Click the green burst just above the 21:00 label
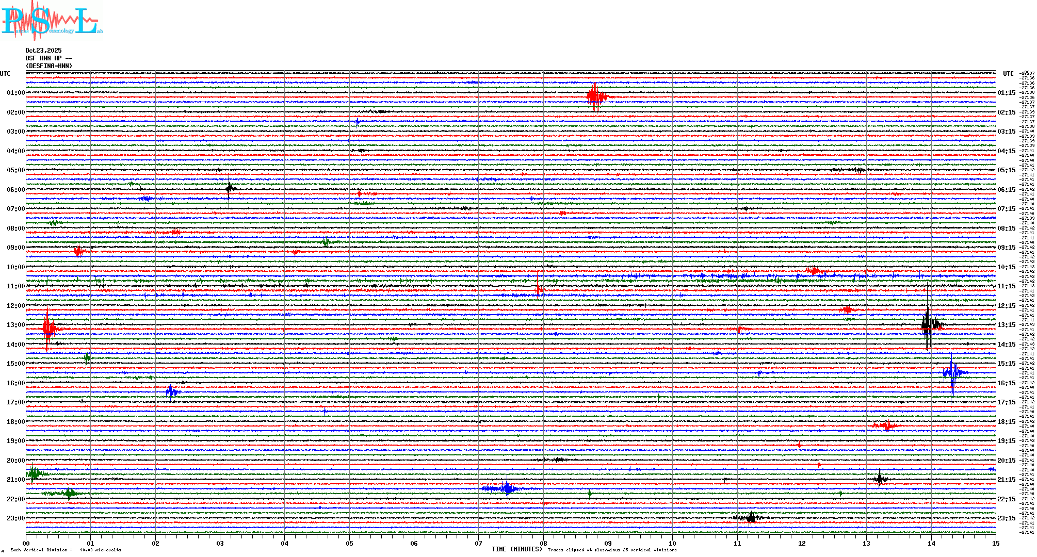1037x557 pixels. click(x=34, y=473)
